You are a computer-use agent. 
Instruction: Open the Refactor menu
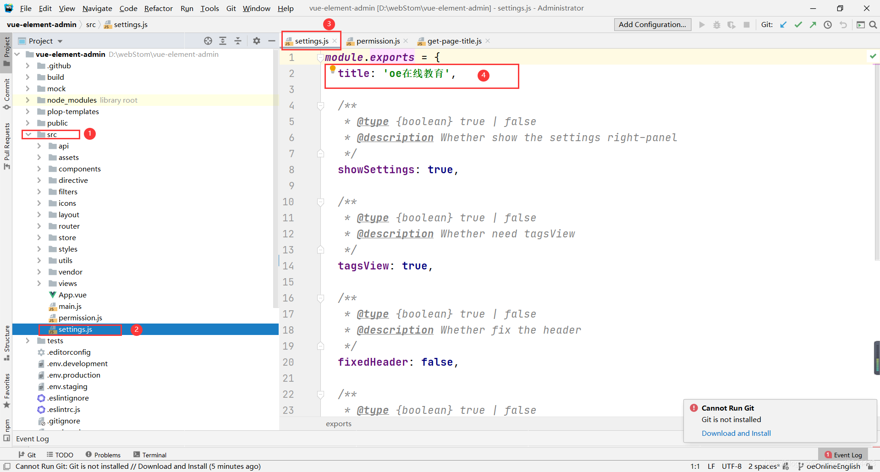pos(158,8)
